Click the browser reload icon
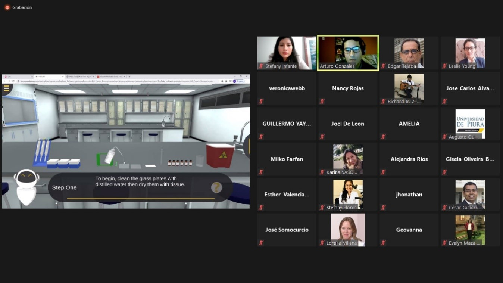503x283 pixels. pos(13,81)
